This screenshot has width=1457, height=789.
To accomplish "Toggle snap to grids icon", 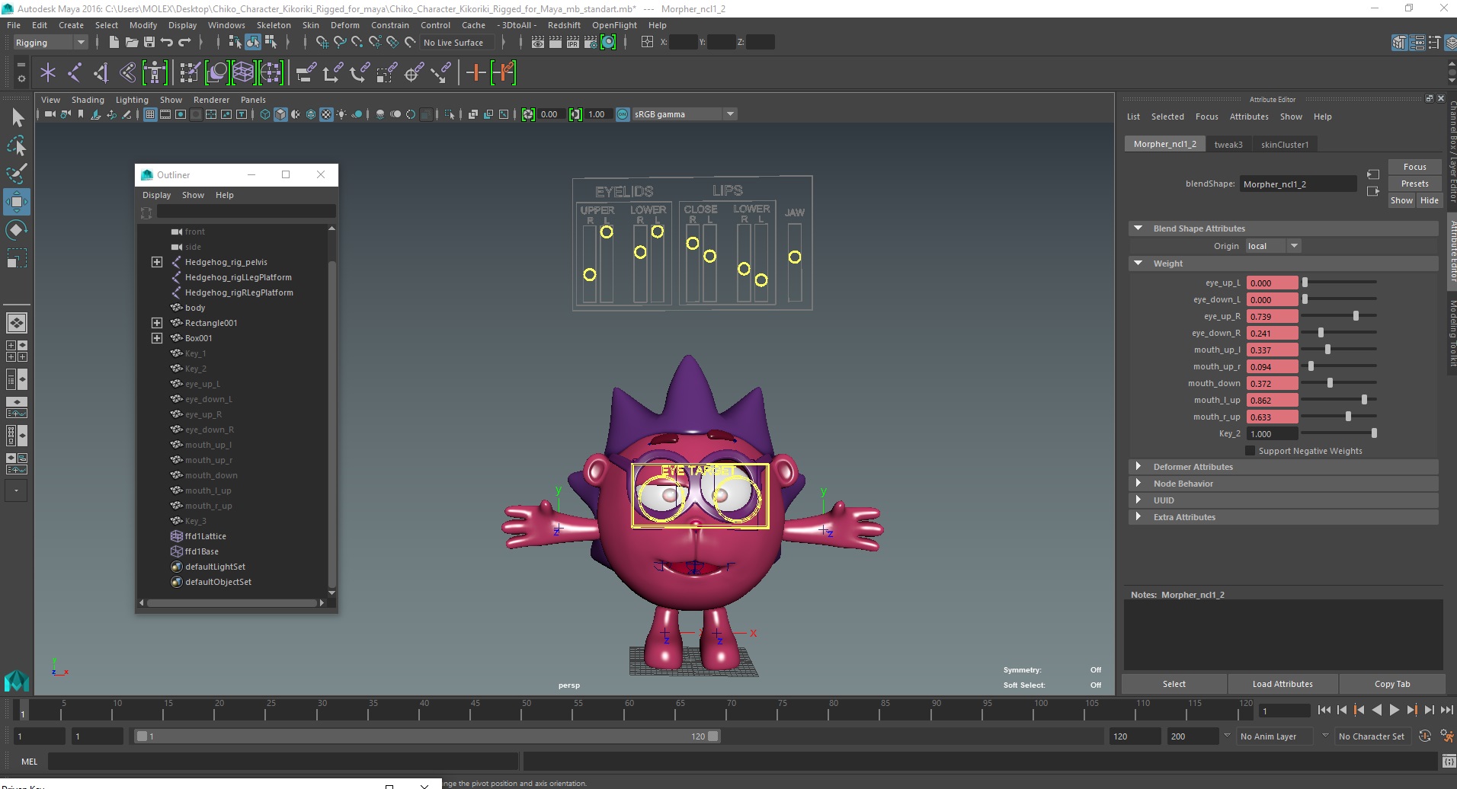I will pos(322,43).
